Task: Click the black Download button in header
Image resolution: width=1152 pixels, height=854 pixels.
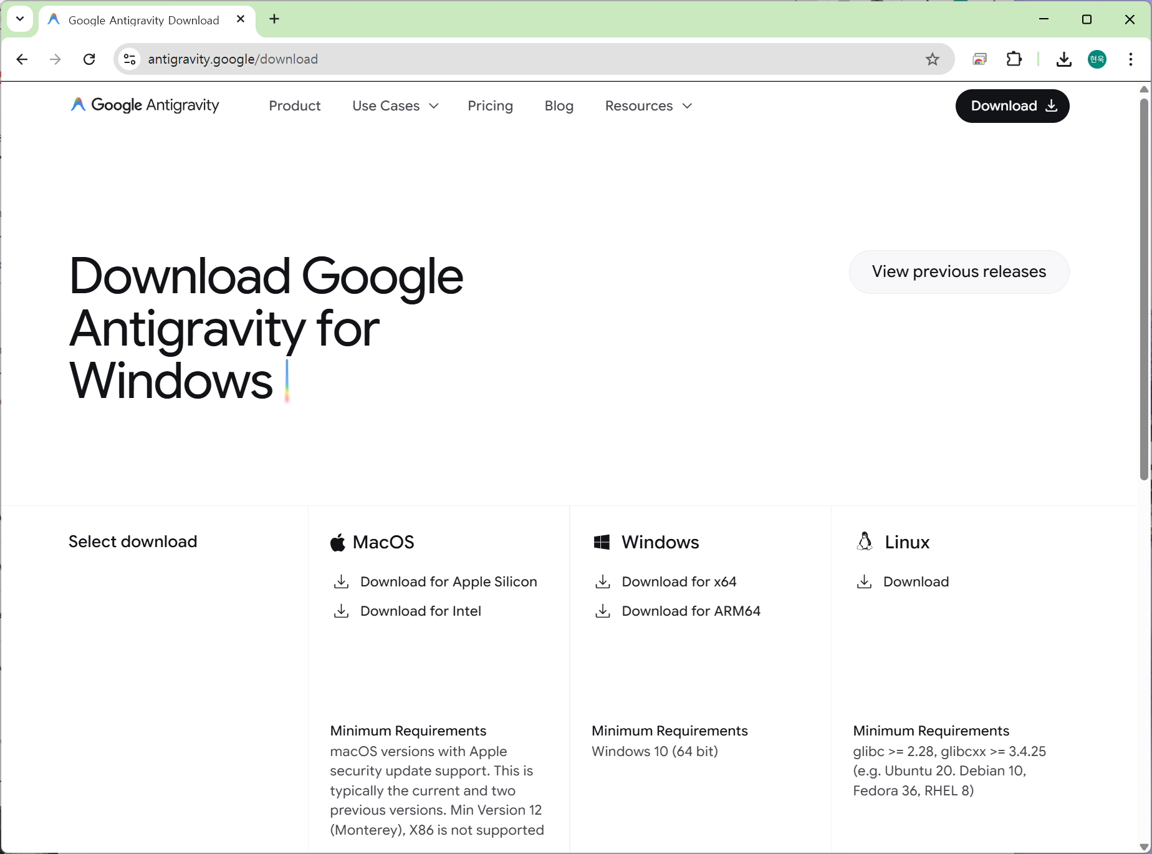Action: [1012, 106]
